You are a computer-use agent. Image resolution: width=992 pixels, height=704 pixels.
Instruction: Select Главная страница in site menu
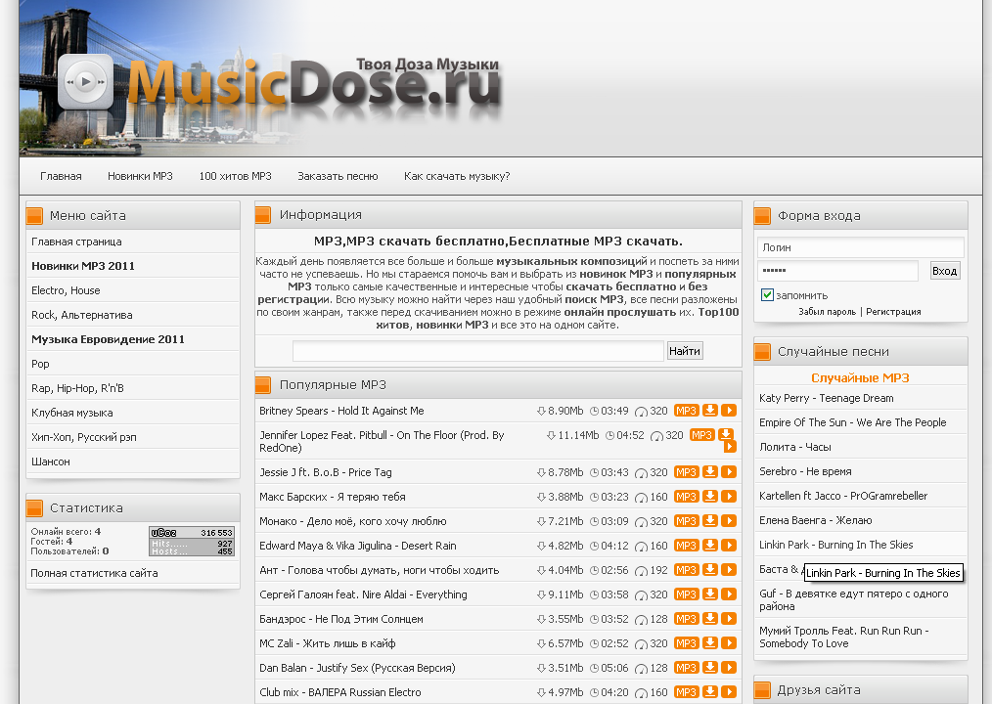pyautogui.click(x=76, y=242)
